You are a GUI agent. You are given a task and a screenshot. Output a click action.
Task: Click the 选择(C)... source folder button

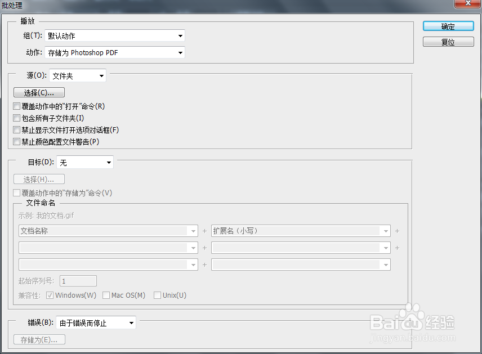[x=39, y=92]
